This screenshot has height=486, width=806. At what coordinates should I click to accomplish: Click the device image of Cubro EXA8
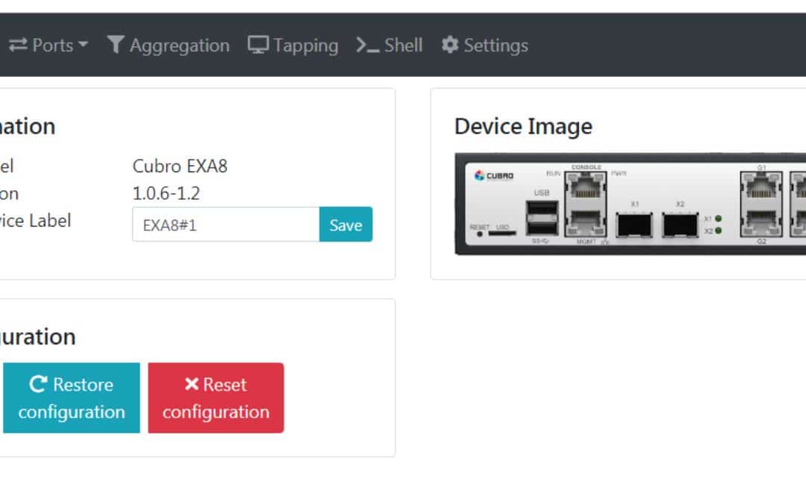[x=630, y=203]
